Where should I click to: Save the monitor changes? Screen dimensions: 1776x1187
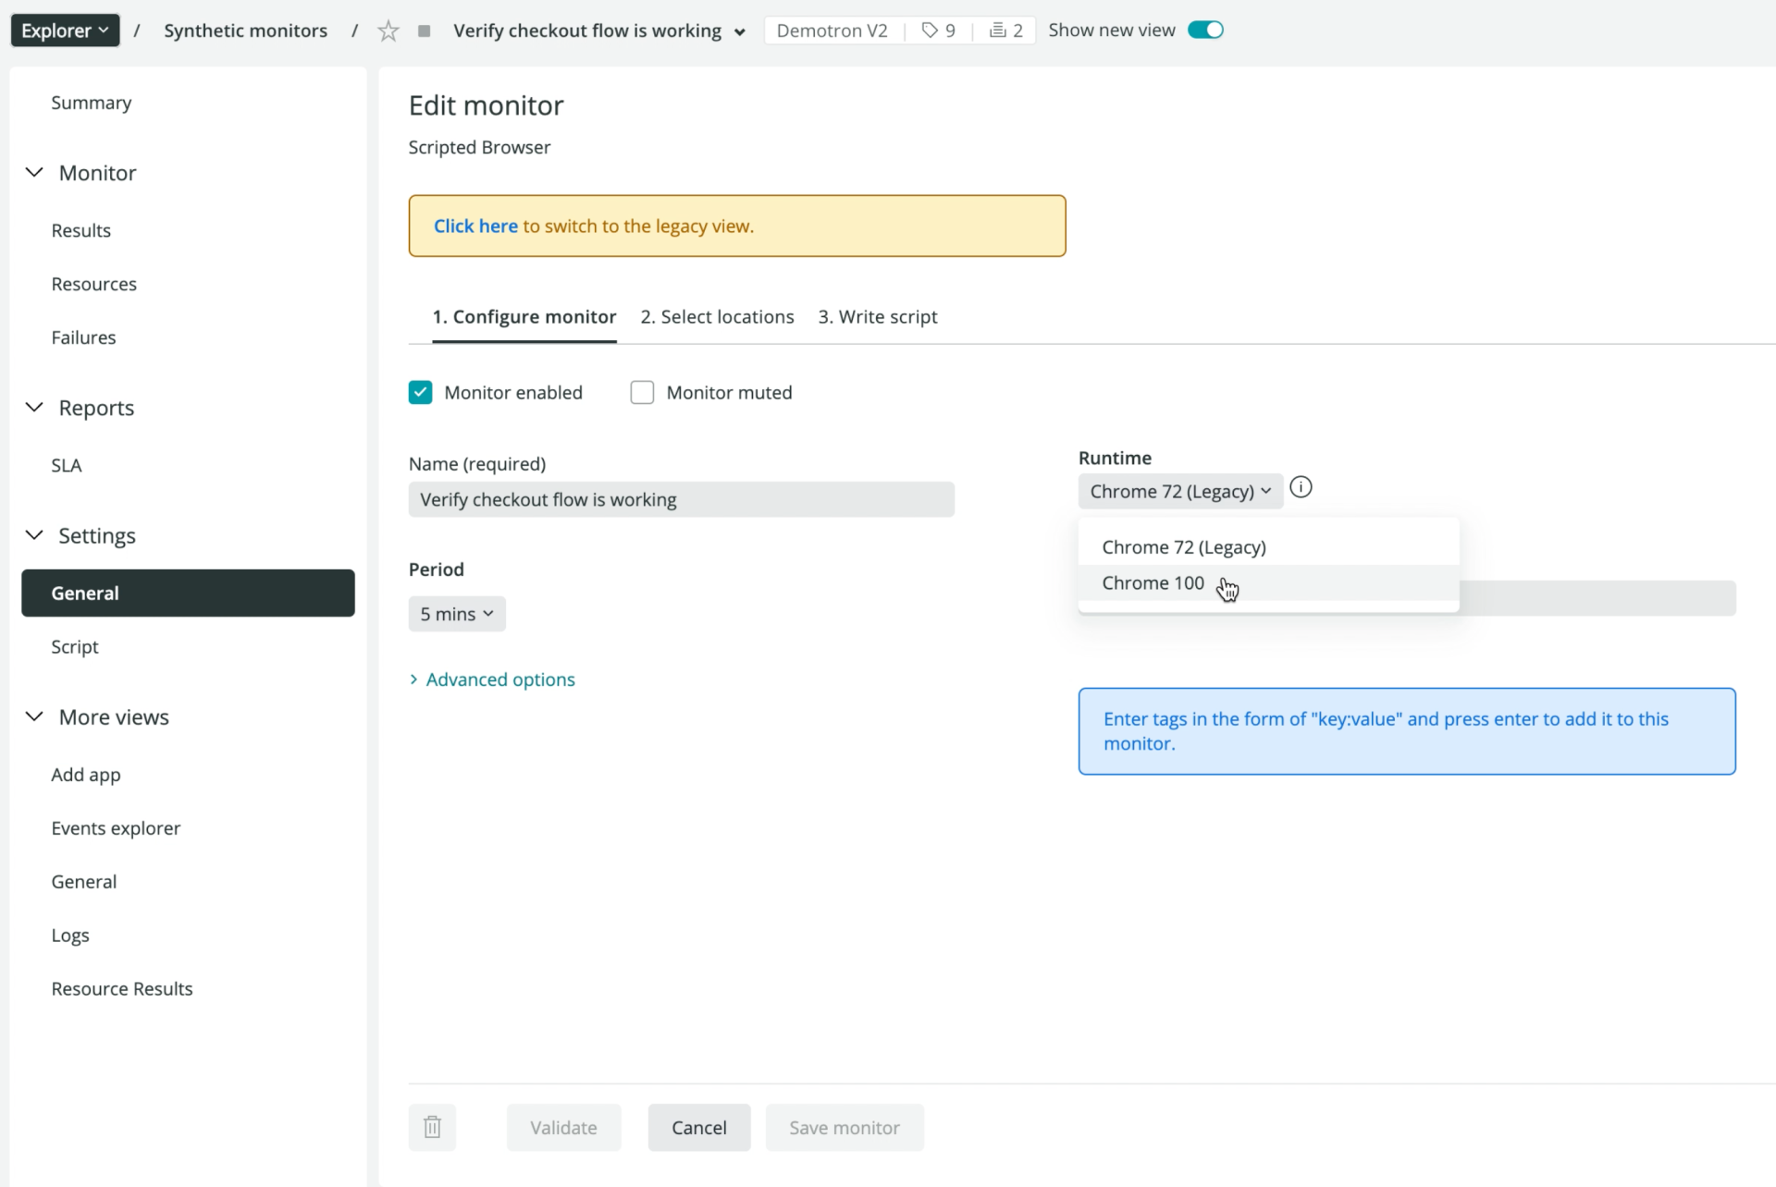(843, 1127)
